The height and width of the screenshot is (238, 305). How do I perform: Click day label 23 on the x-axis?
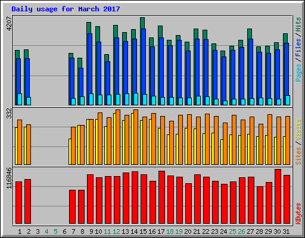coord(214,231)
